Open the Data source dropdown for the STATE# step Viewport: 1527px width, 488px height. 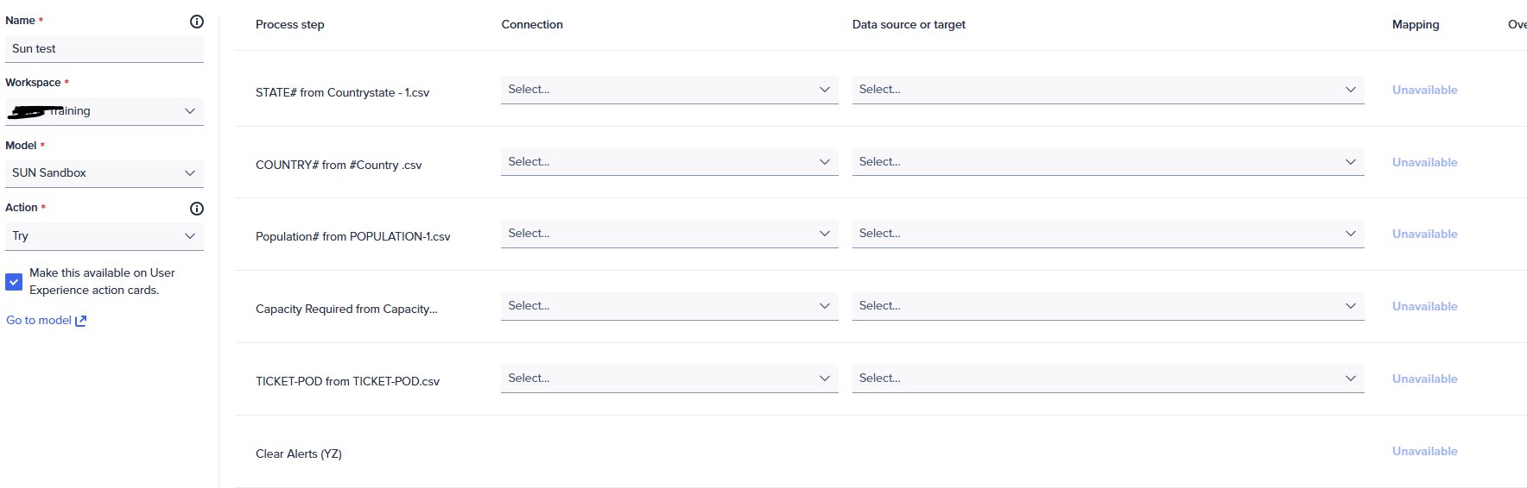click(x=1107, y=90)
